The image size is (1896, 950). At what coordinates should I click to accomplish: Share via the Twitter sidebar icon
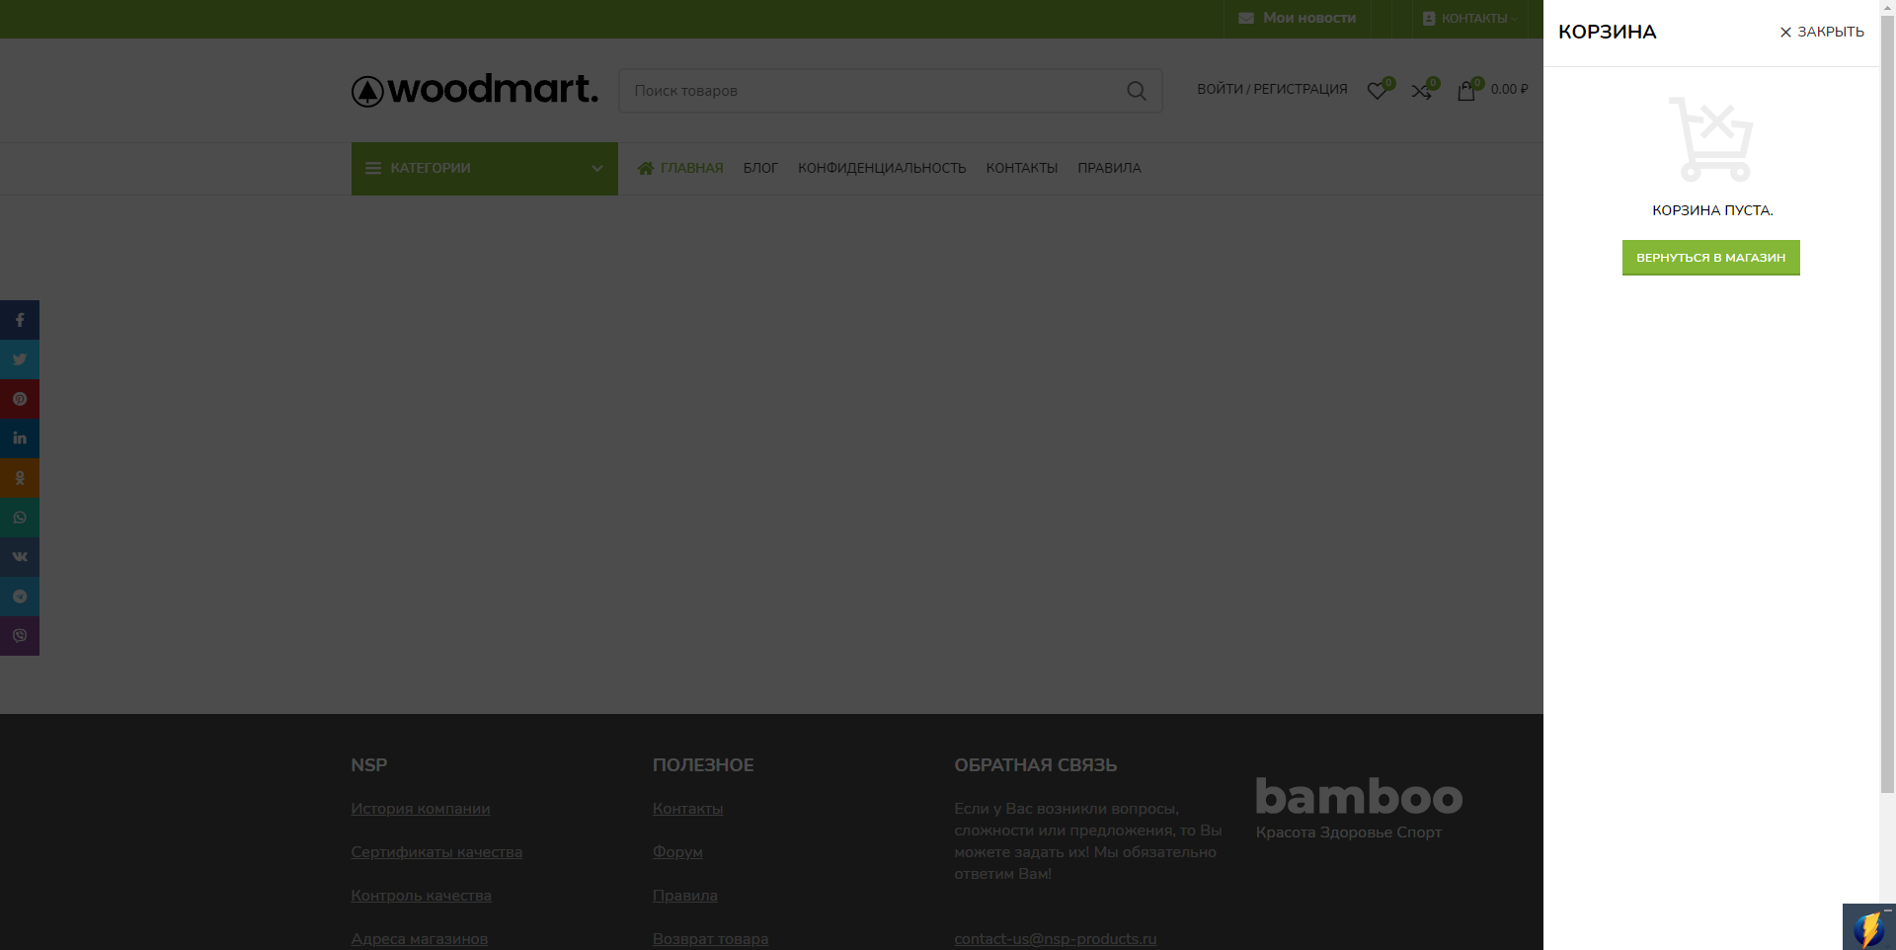pyautogui.click(x=20, y=359)
